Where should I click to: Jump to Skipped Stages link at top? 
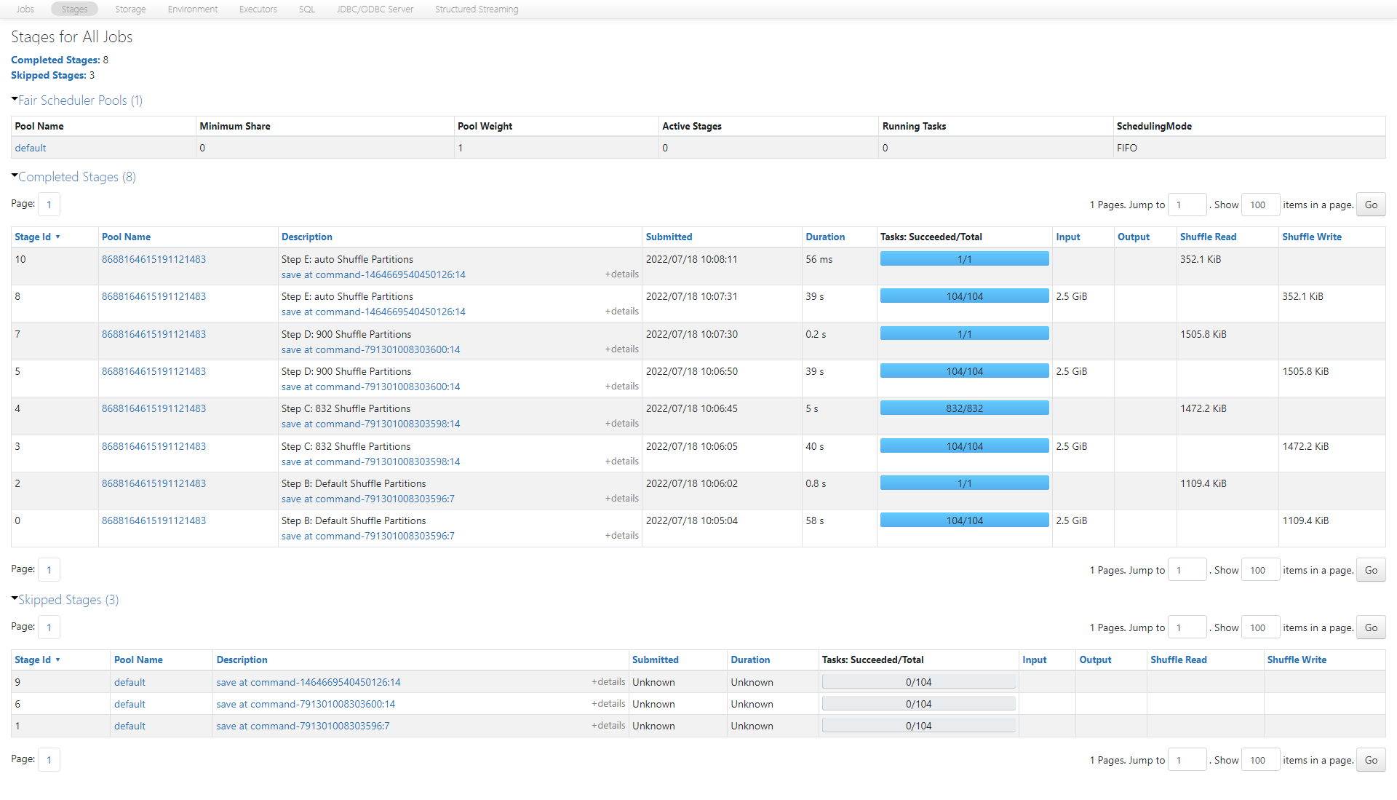(x=49, y=75)
